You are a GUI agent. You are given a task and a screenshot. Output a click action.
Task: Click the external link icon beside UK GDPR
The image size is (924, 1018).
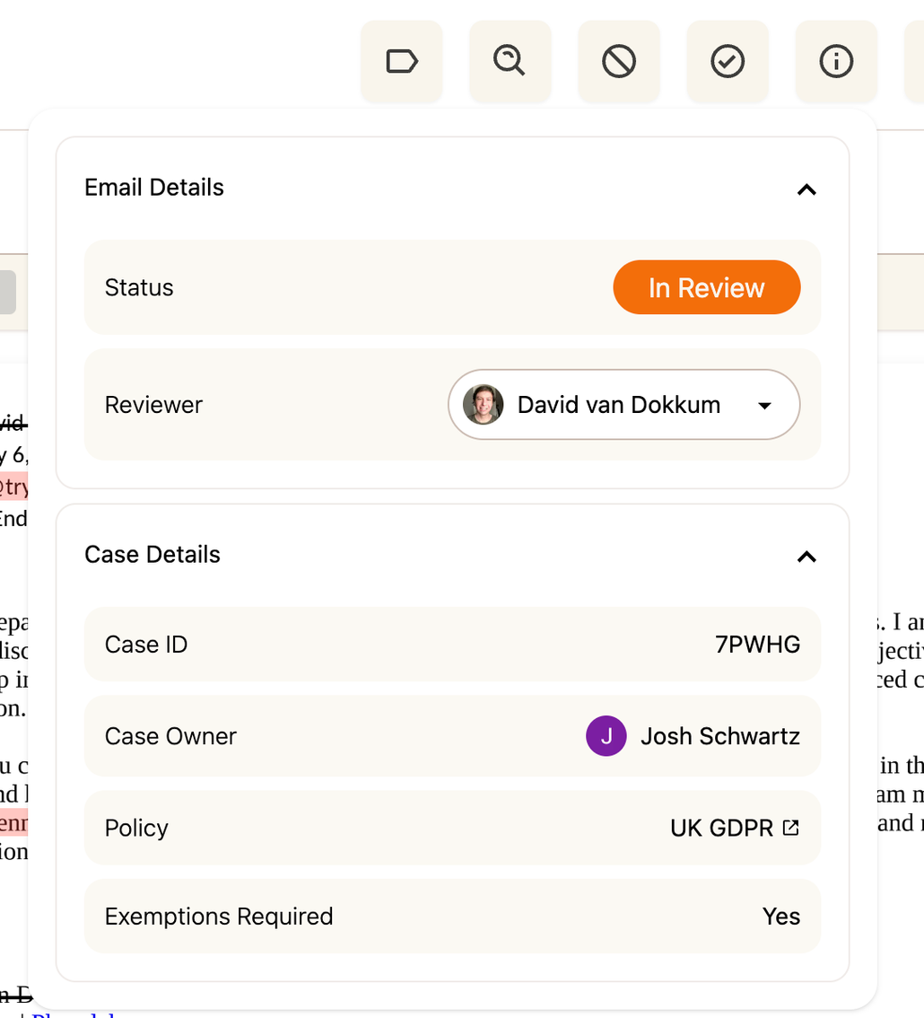point(791,828)
